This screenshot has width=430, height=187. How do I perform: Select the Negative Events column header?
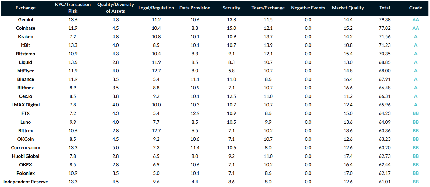click(308, 8)
